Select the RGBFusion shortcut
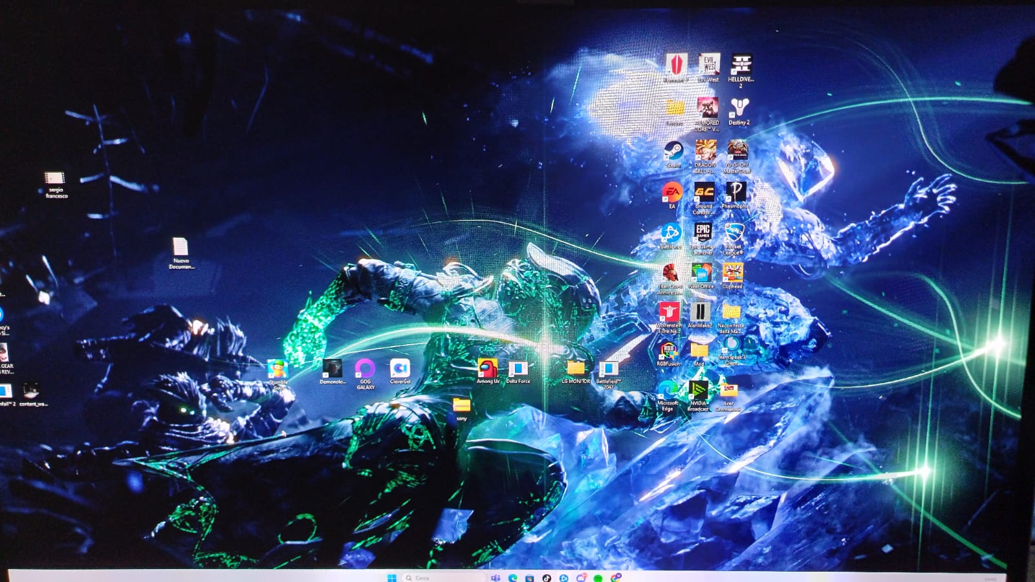 coord(668,351)
